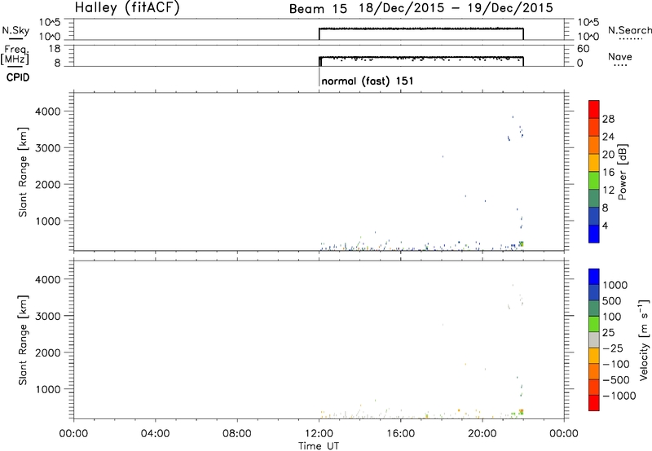Click the "Halley (fitACF)" plot title
Image resolution: width=652 pixels, height=451 pixels.
[127, 7]
